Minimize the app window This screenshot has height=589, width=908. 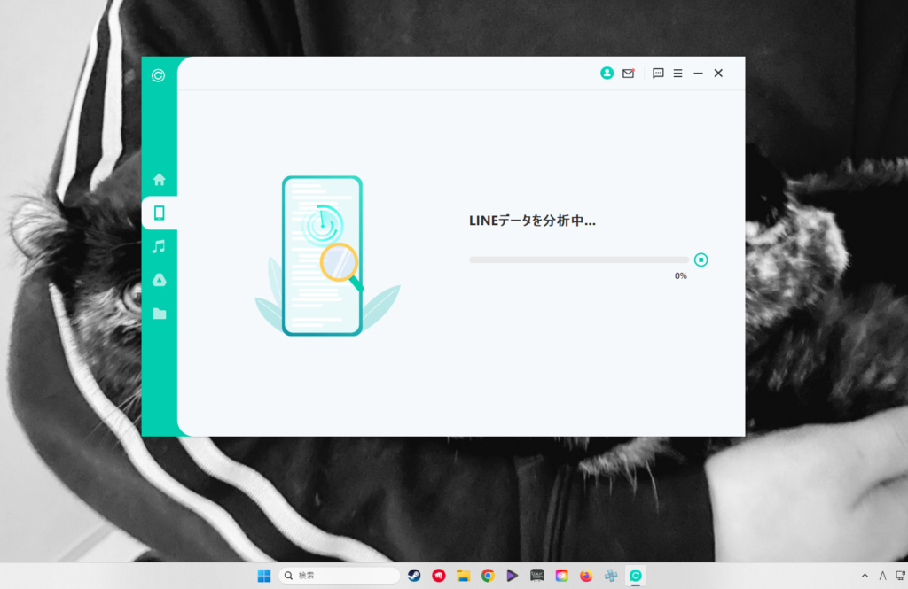[698, 74]
